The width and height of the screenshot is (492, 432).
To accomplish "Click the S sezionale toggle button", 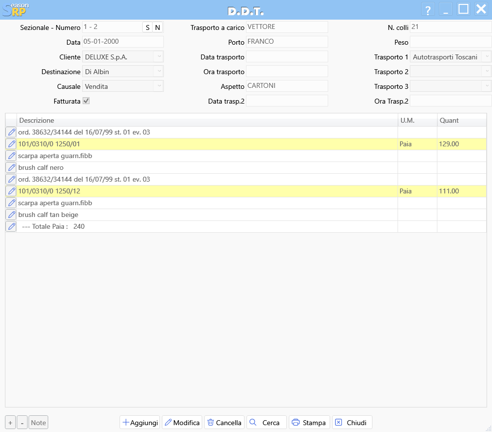I will click(x=148, y=27).
